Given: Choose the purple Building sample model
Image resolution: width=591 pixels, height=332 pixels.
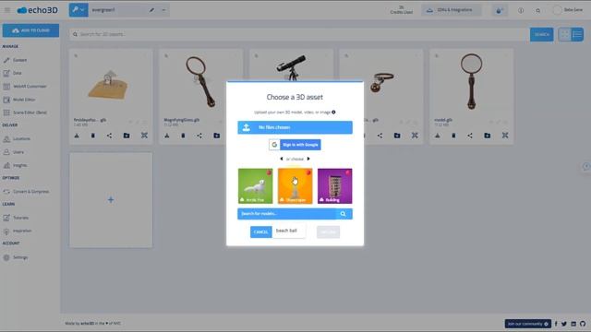Looking at the screenshot, I should [x=334, y=186].
